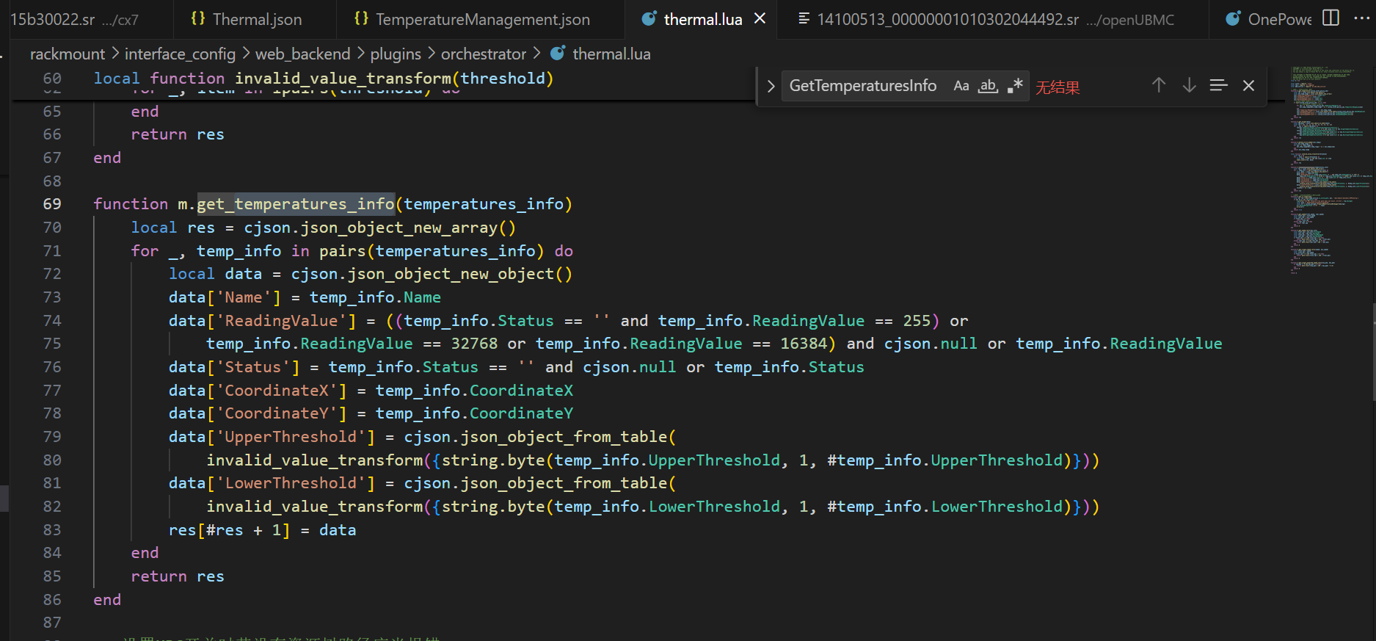
Task: Open the web_backend breadcrumb segment
Action: click(x=302, y=54)
